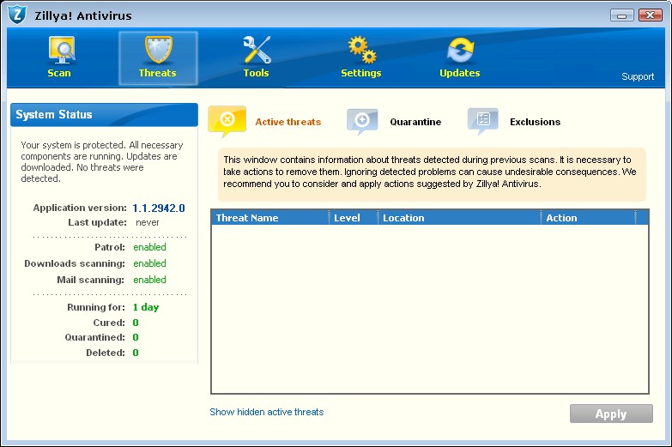Image resolution: width=672 pixels, height=447 pixels.
Task: Open the Support link
Action: (x=638, y=76)
